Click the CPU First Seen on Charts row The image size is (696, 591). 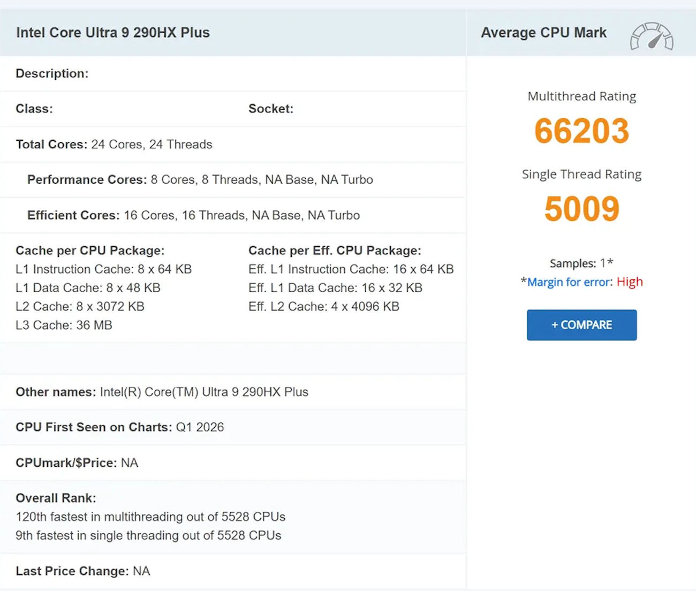119,427
